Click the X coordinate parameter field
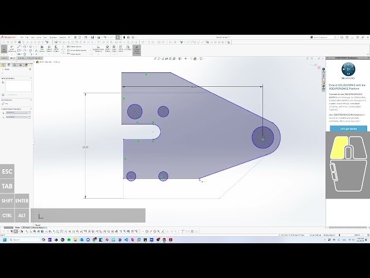This screenshot has height=278, width=370. (17, 112)
